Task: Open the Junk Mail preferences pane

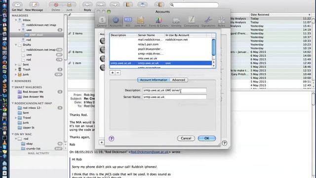Action: click(140, 21)
